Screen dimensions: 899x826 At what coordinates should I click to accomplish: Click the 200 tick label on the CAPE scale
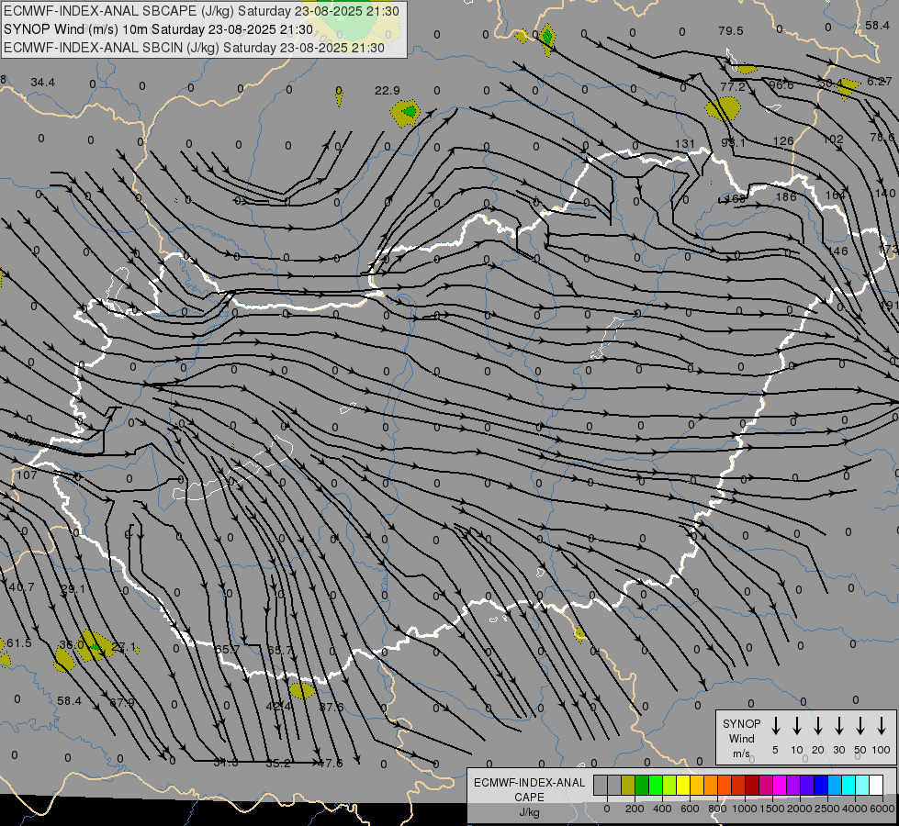(635, 809)
